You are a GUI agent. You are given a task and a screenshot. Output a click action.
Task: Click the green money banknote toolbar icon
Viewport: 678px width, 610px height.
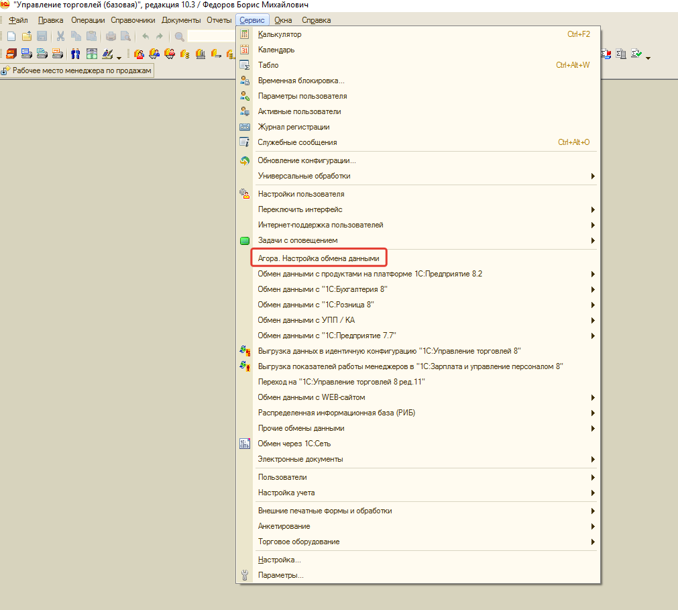pyautogui.click(x=92, y=54)
